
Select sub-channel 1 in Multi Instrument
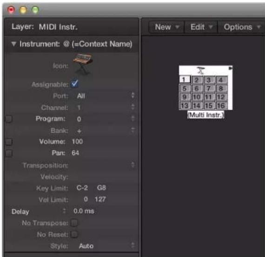(185, 79)
